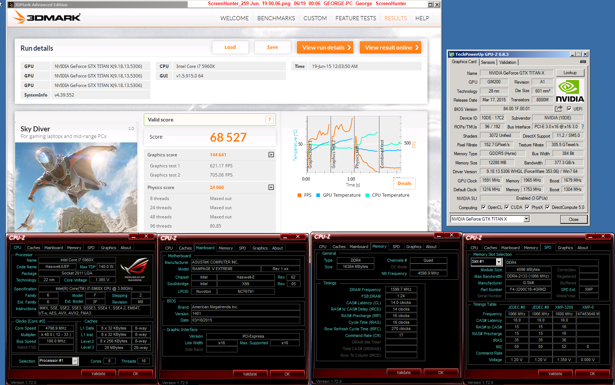The image size is (615, 385).
Task: Click the Sky Diver benchmark thumbnail image
Action: pos(76,187)
